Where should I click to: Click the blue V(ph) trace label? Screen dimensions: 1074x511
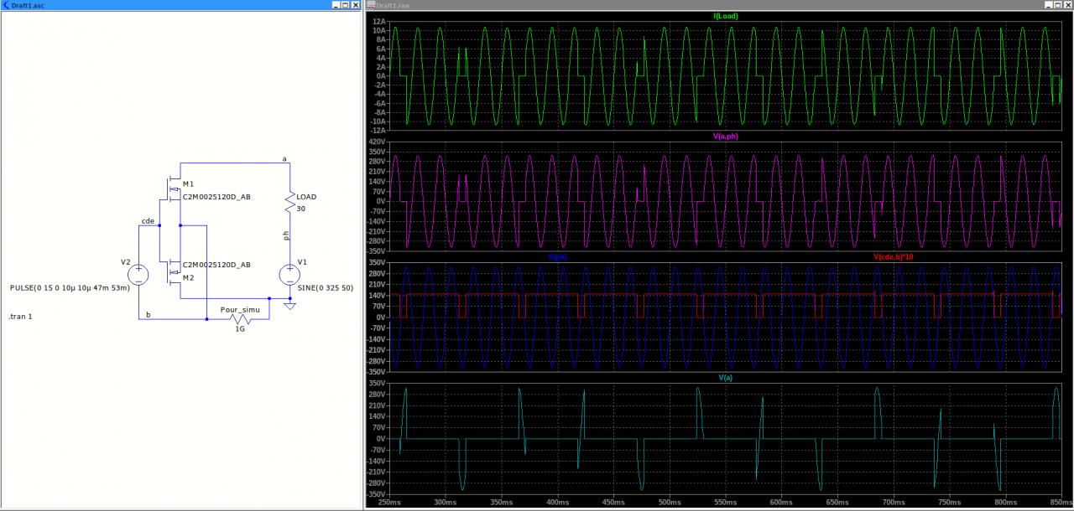coord(557,256)
